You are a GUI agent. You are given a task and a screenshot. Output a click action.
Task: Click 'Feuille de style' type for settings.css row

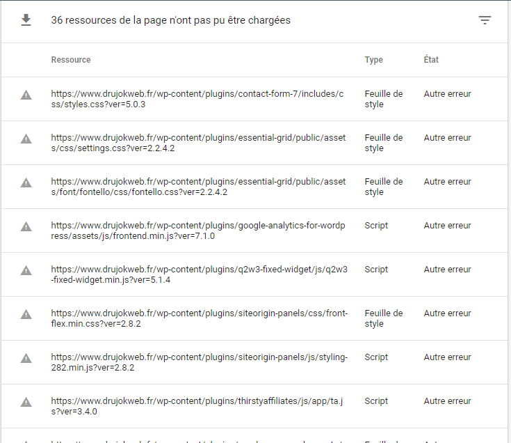(384, 143)
